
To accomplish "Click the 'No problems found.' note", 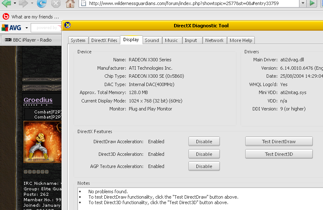I will [x=108, y=192].
